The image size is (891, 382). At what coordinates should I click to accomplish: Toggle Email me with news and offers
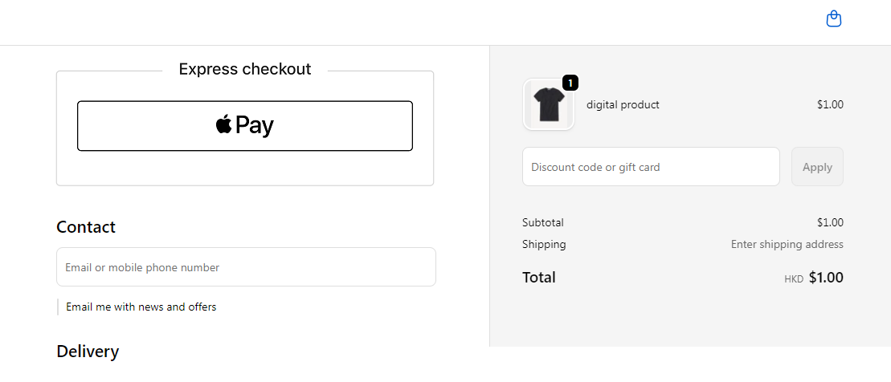pyautogui.click(x=141, y=307)
